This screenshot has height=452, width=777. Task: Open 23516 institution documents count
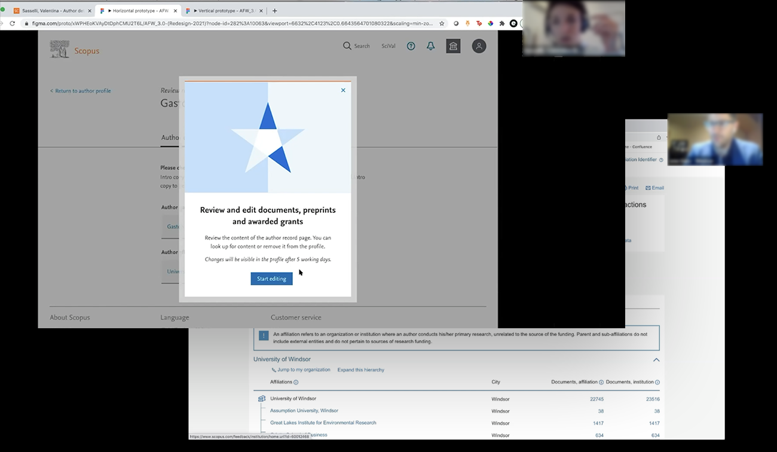pos(653,399)
